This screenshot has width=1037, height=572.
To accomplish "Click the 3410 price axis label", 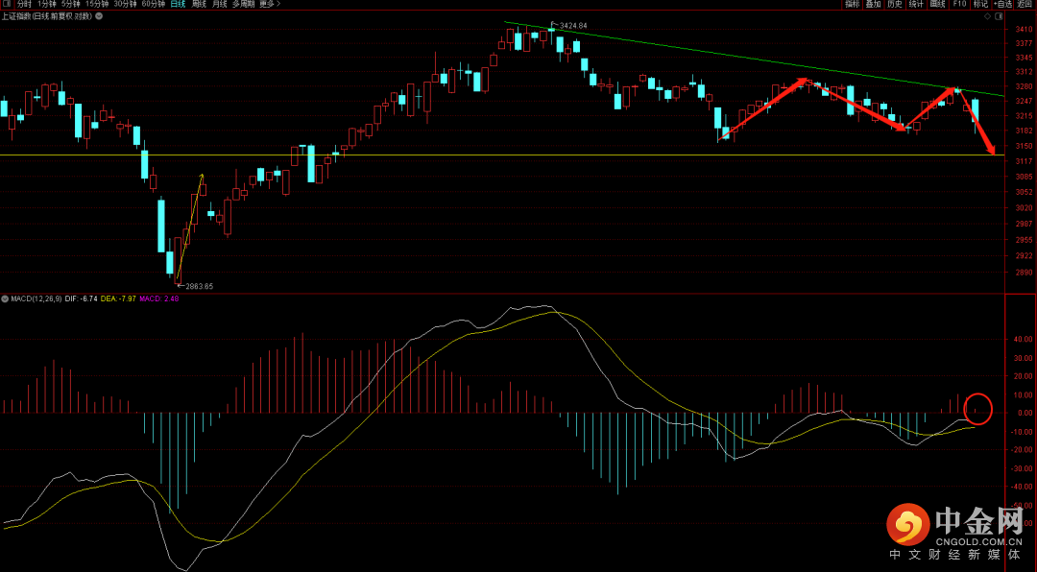I will 1025,30.
